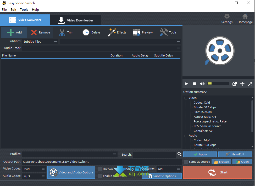Open the Container AVI dropdown
255x186 pixels.
169,169
